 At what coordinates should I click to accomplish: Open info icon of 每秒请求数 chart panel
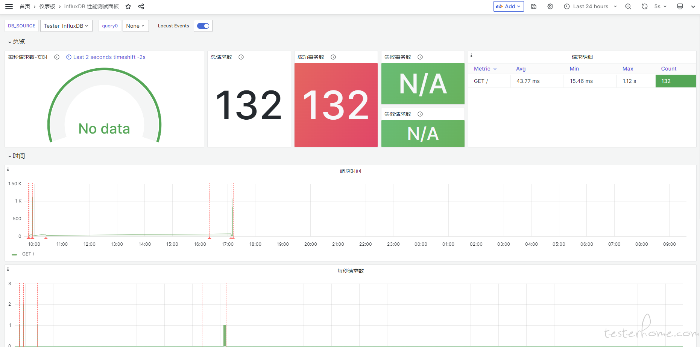coord(8,269)
